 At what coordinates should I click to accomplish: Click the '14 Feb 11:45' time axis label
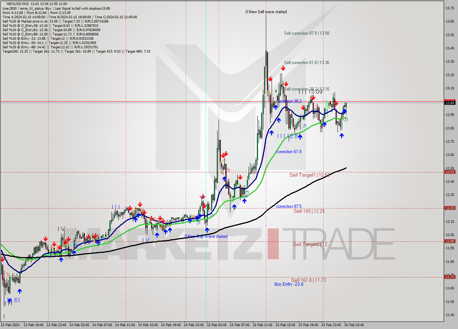pos(125,325)
